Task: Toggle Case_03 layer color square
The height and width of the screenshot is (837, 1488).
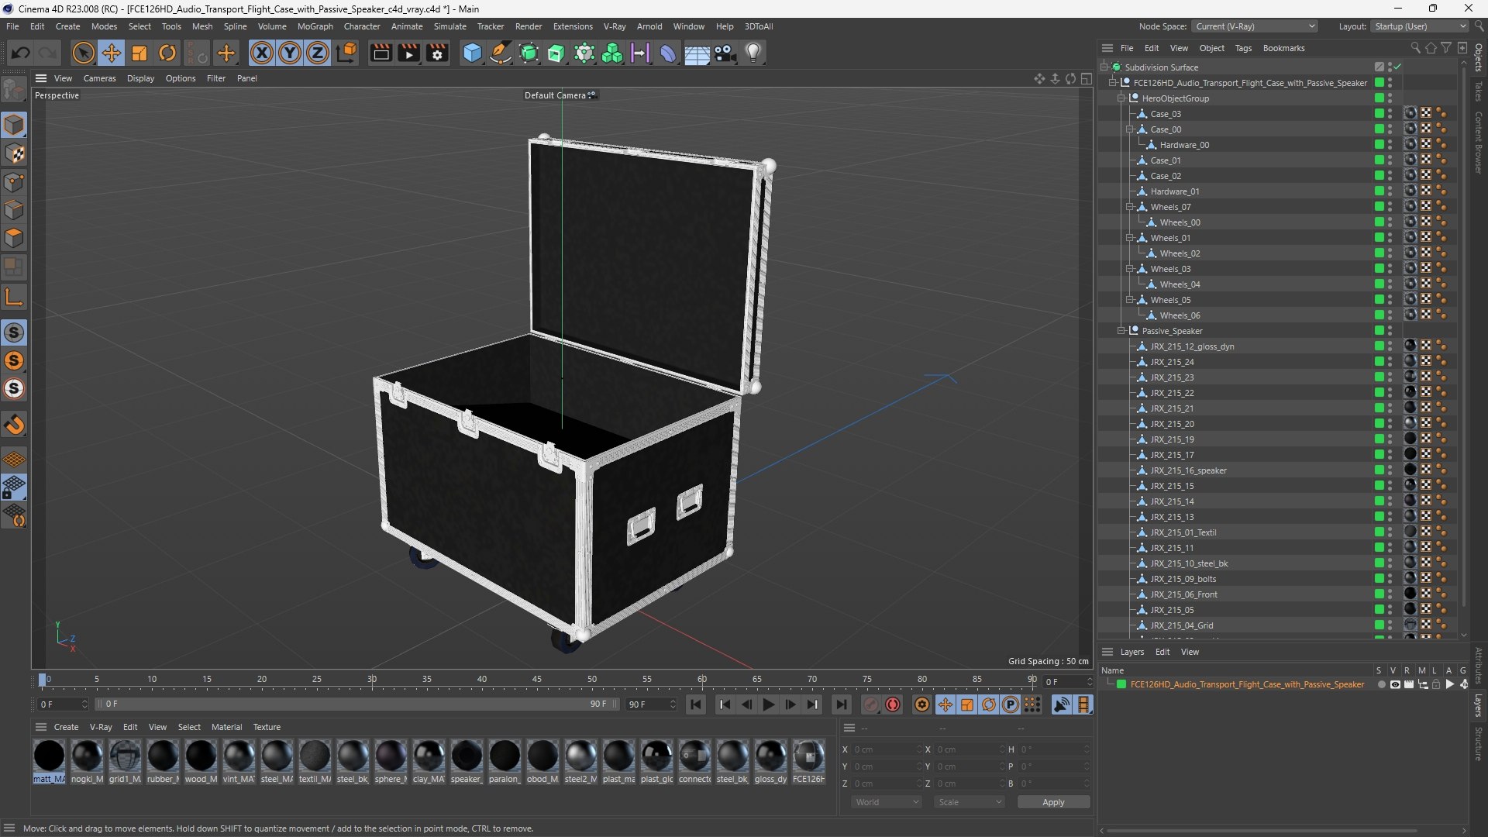Action: click(1379, 114)
